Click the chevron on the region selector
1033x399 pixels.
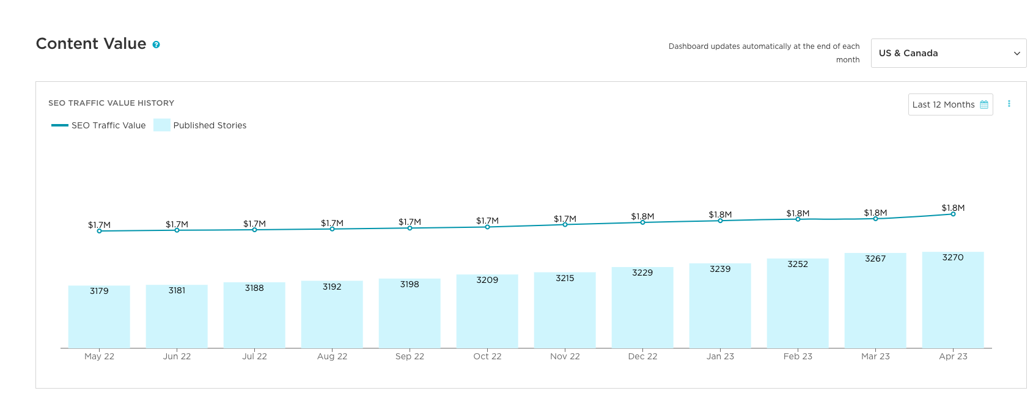pyautogui.click(x=1016, y=53)
